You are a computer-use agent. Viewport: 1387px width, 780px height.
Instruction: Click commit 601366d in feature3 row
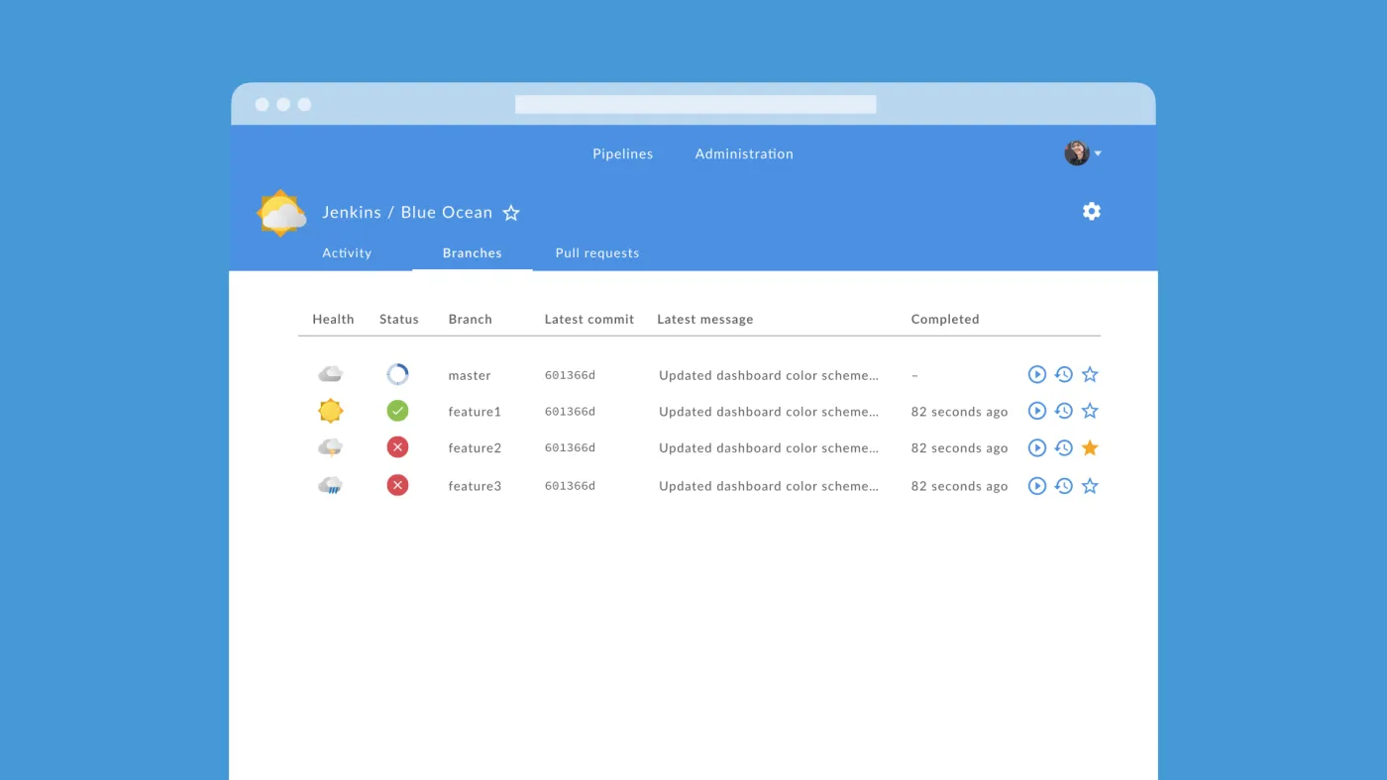pyautogui.click(x=570, y=486)
